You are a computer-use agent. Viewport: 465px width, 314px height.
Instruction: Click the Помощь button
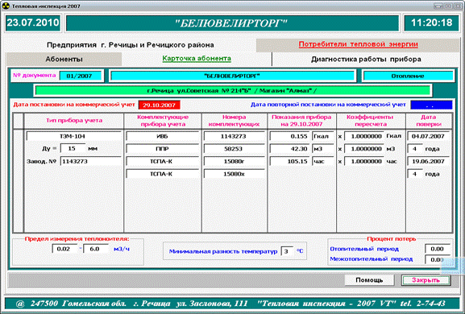click(x=369, y=280)
